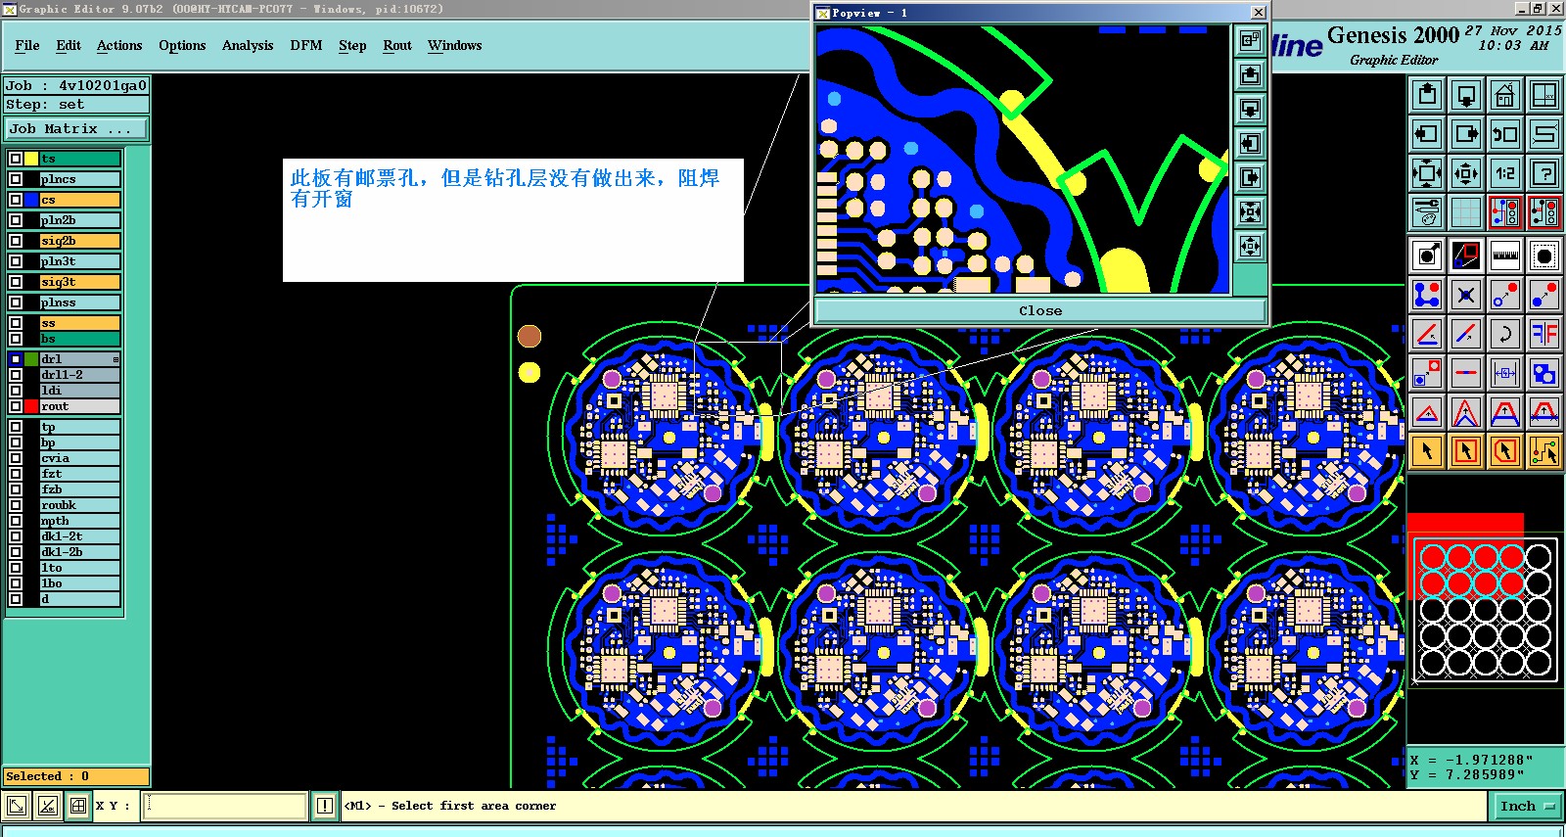This screenshot has height=837, width=1566.
Task: Select the pln2b layer name
Action: click(80, 220)
